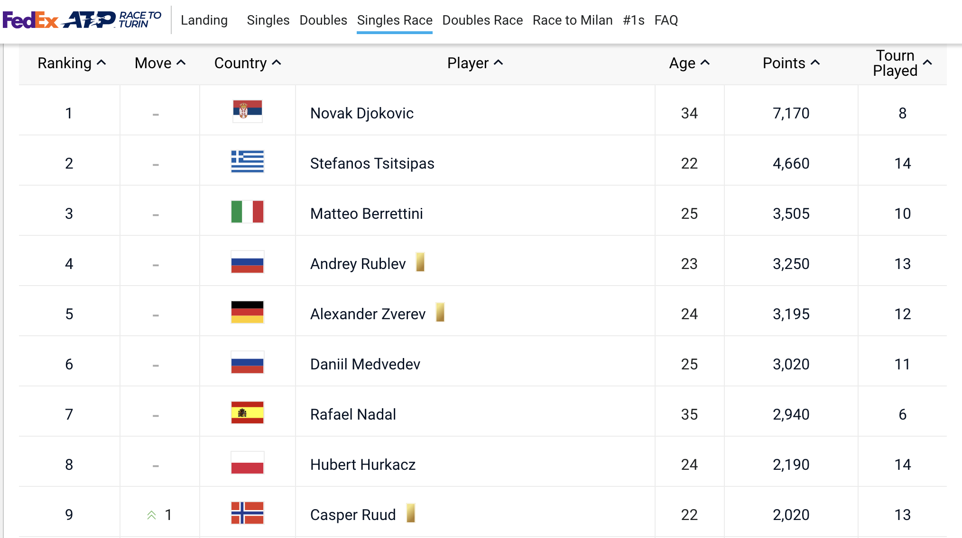962x538 pixels.
Task: Sort by Country column header
Action: pos(248,63)
